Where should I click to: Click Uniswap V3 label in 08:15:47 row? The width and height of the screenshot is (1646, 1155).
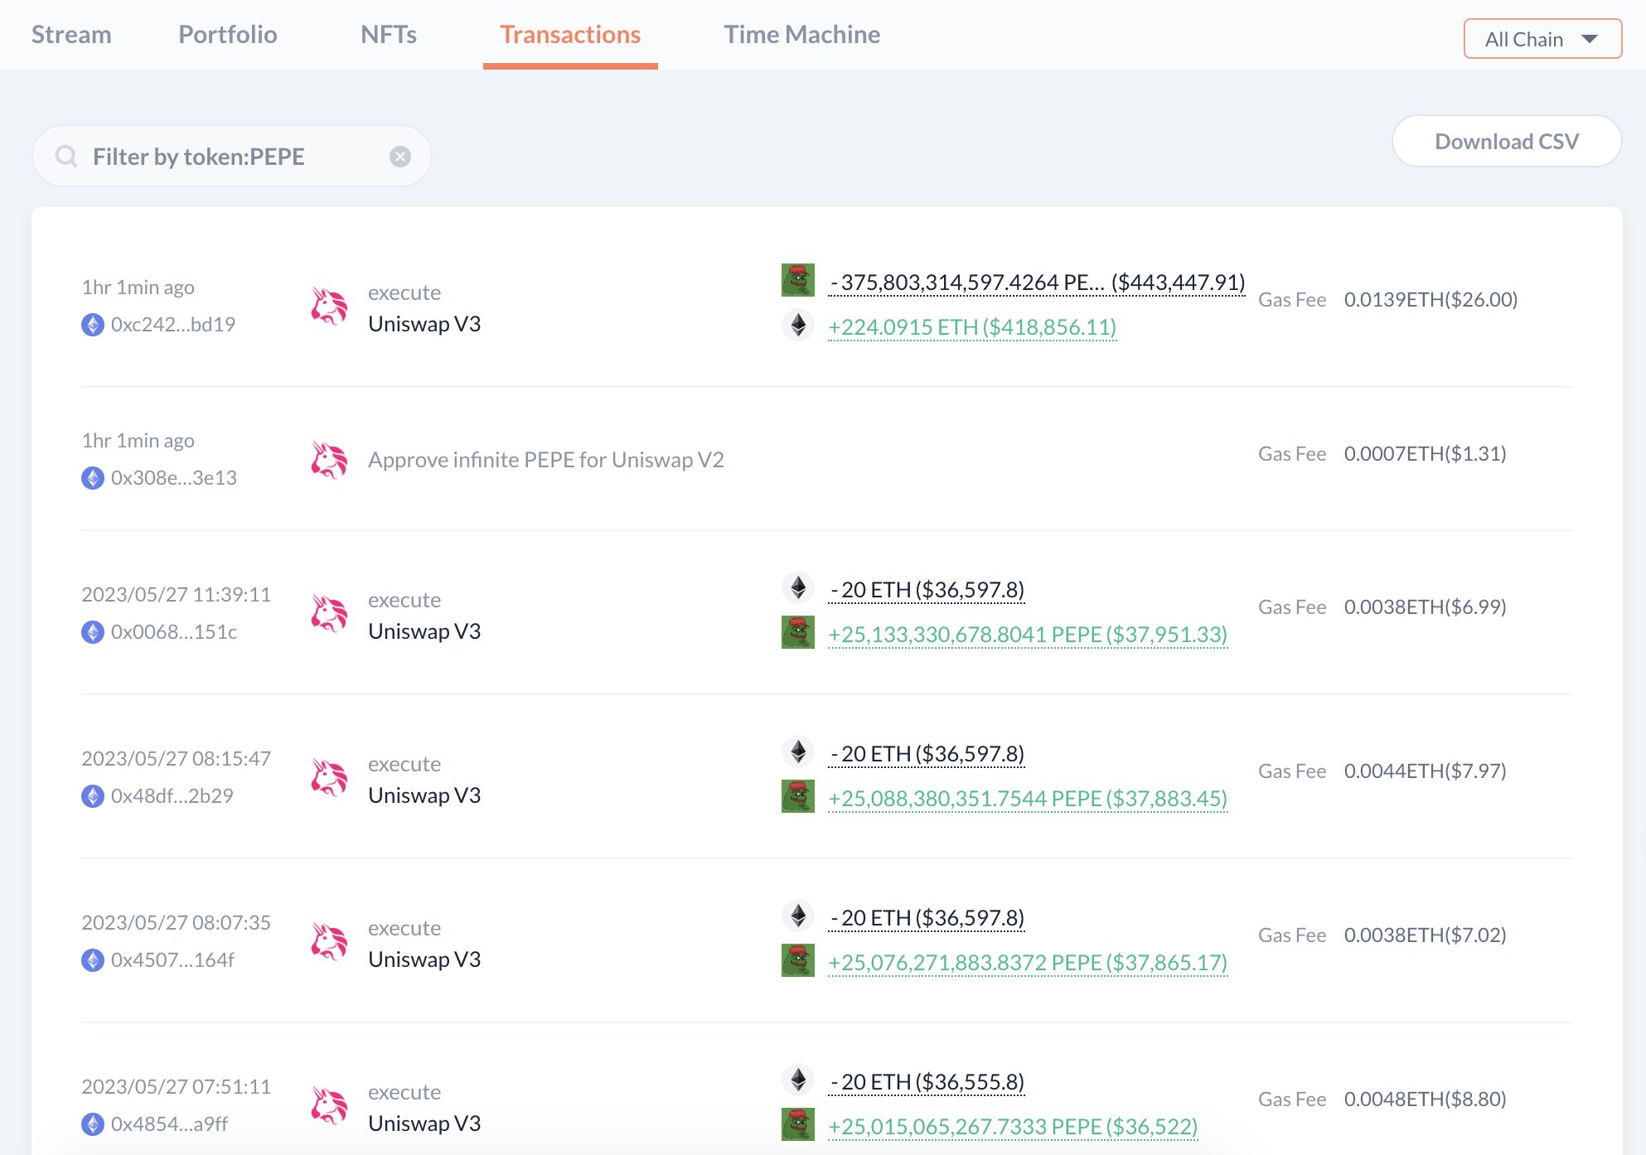tap(424, 795)
